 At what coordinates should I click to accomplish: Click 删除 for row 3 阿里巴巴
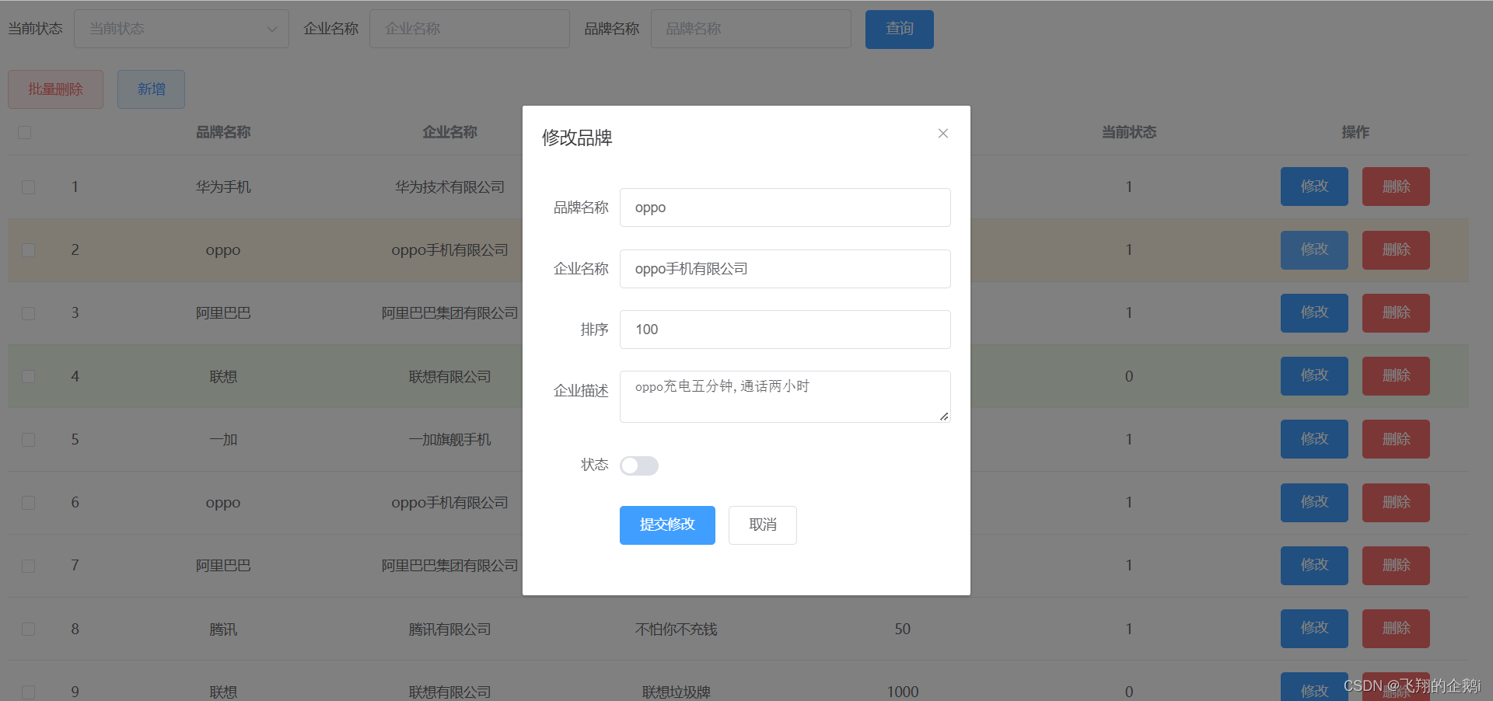pos(1396,313)
